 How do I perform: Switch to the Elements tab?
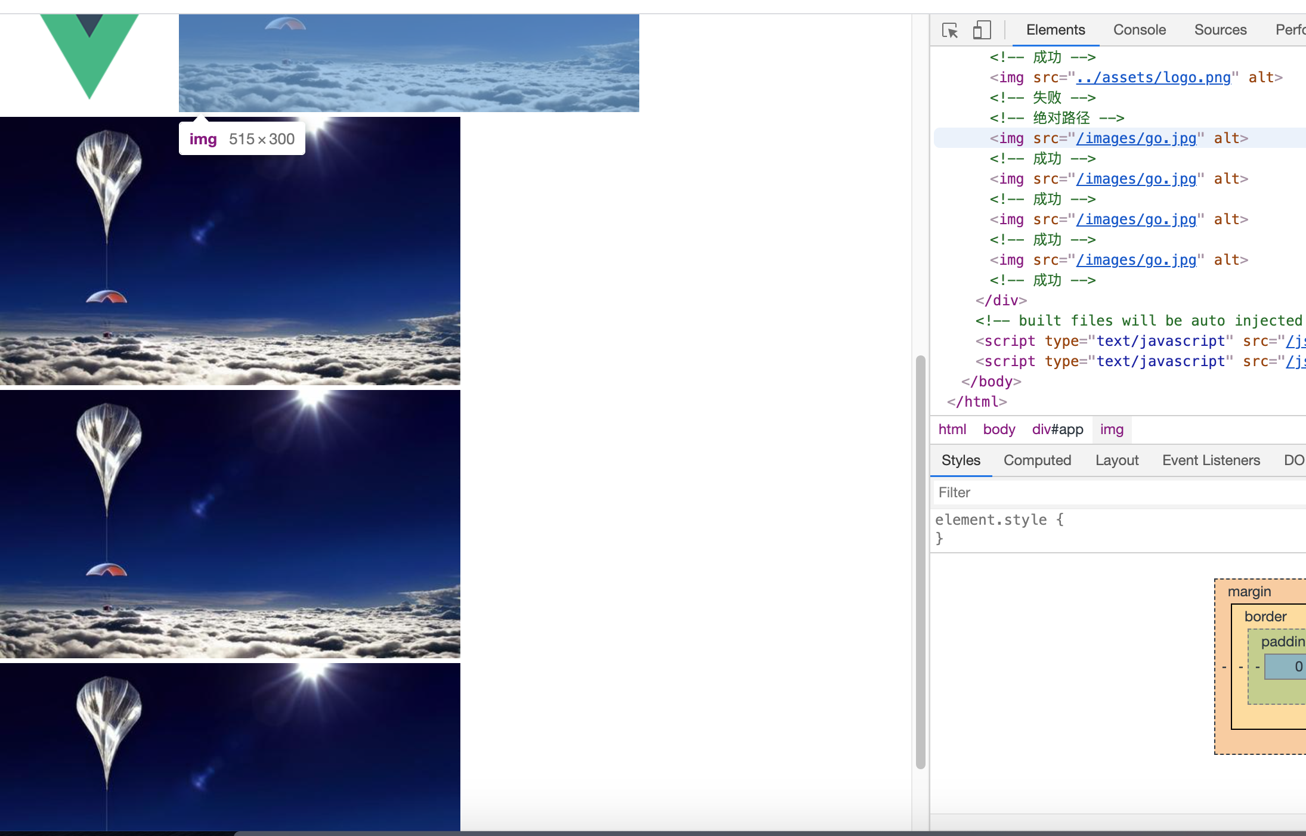pyautogui.click(x=1055, y=30)
